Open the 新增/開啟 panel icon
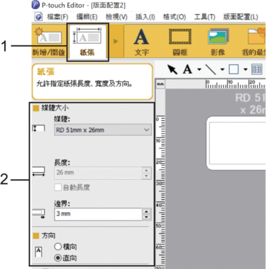Screen dimensions: 266x269 [49, 42]
